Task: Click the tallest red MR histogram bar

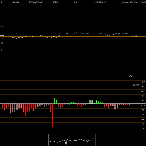Action: pyautogui.click(x=53, y=115)
